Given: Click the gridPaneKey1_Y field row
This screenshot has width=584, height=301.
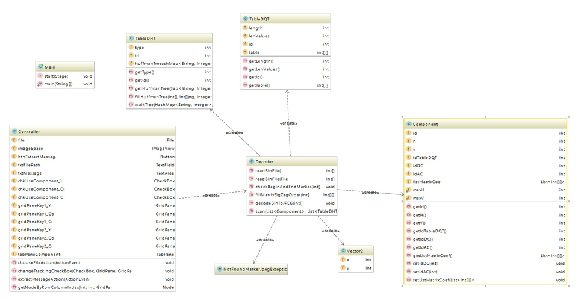Looking at the screenshot, I should pyautogui.click(x=93, y=206).
